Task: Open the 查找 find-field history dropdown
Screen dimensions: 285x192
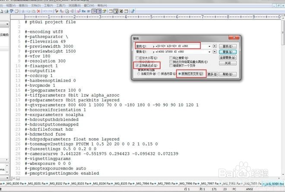Action: (209, 46)
